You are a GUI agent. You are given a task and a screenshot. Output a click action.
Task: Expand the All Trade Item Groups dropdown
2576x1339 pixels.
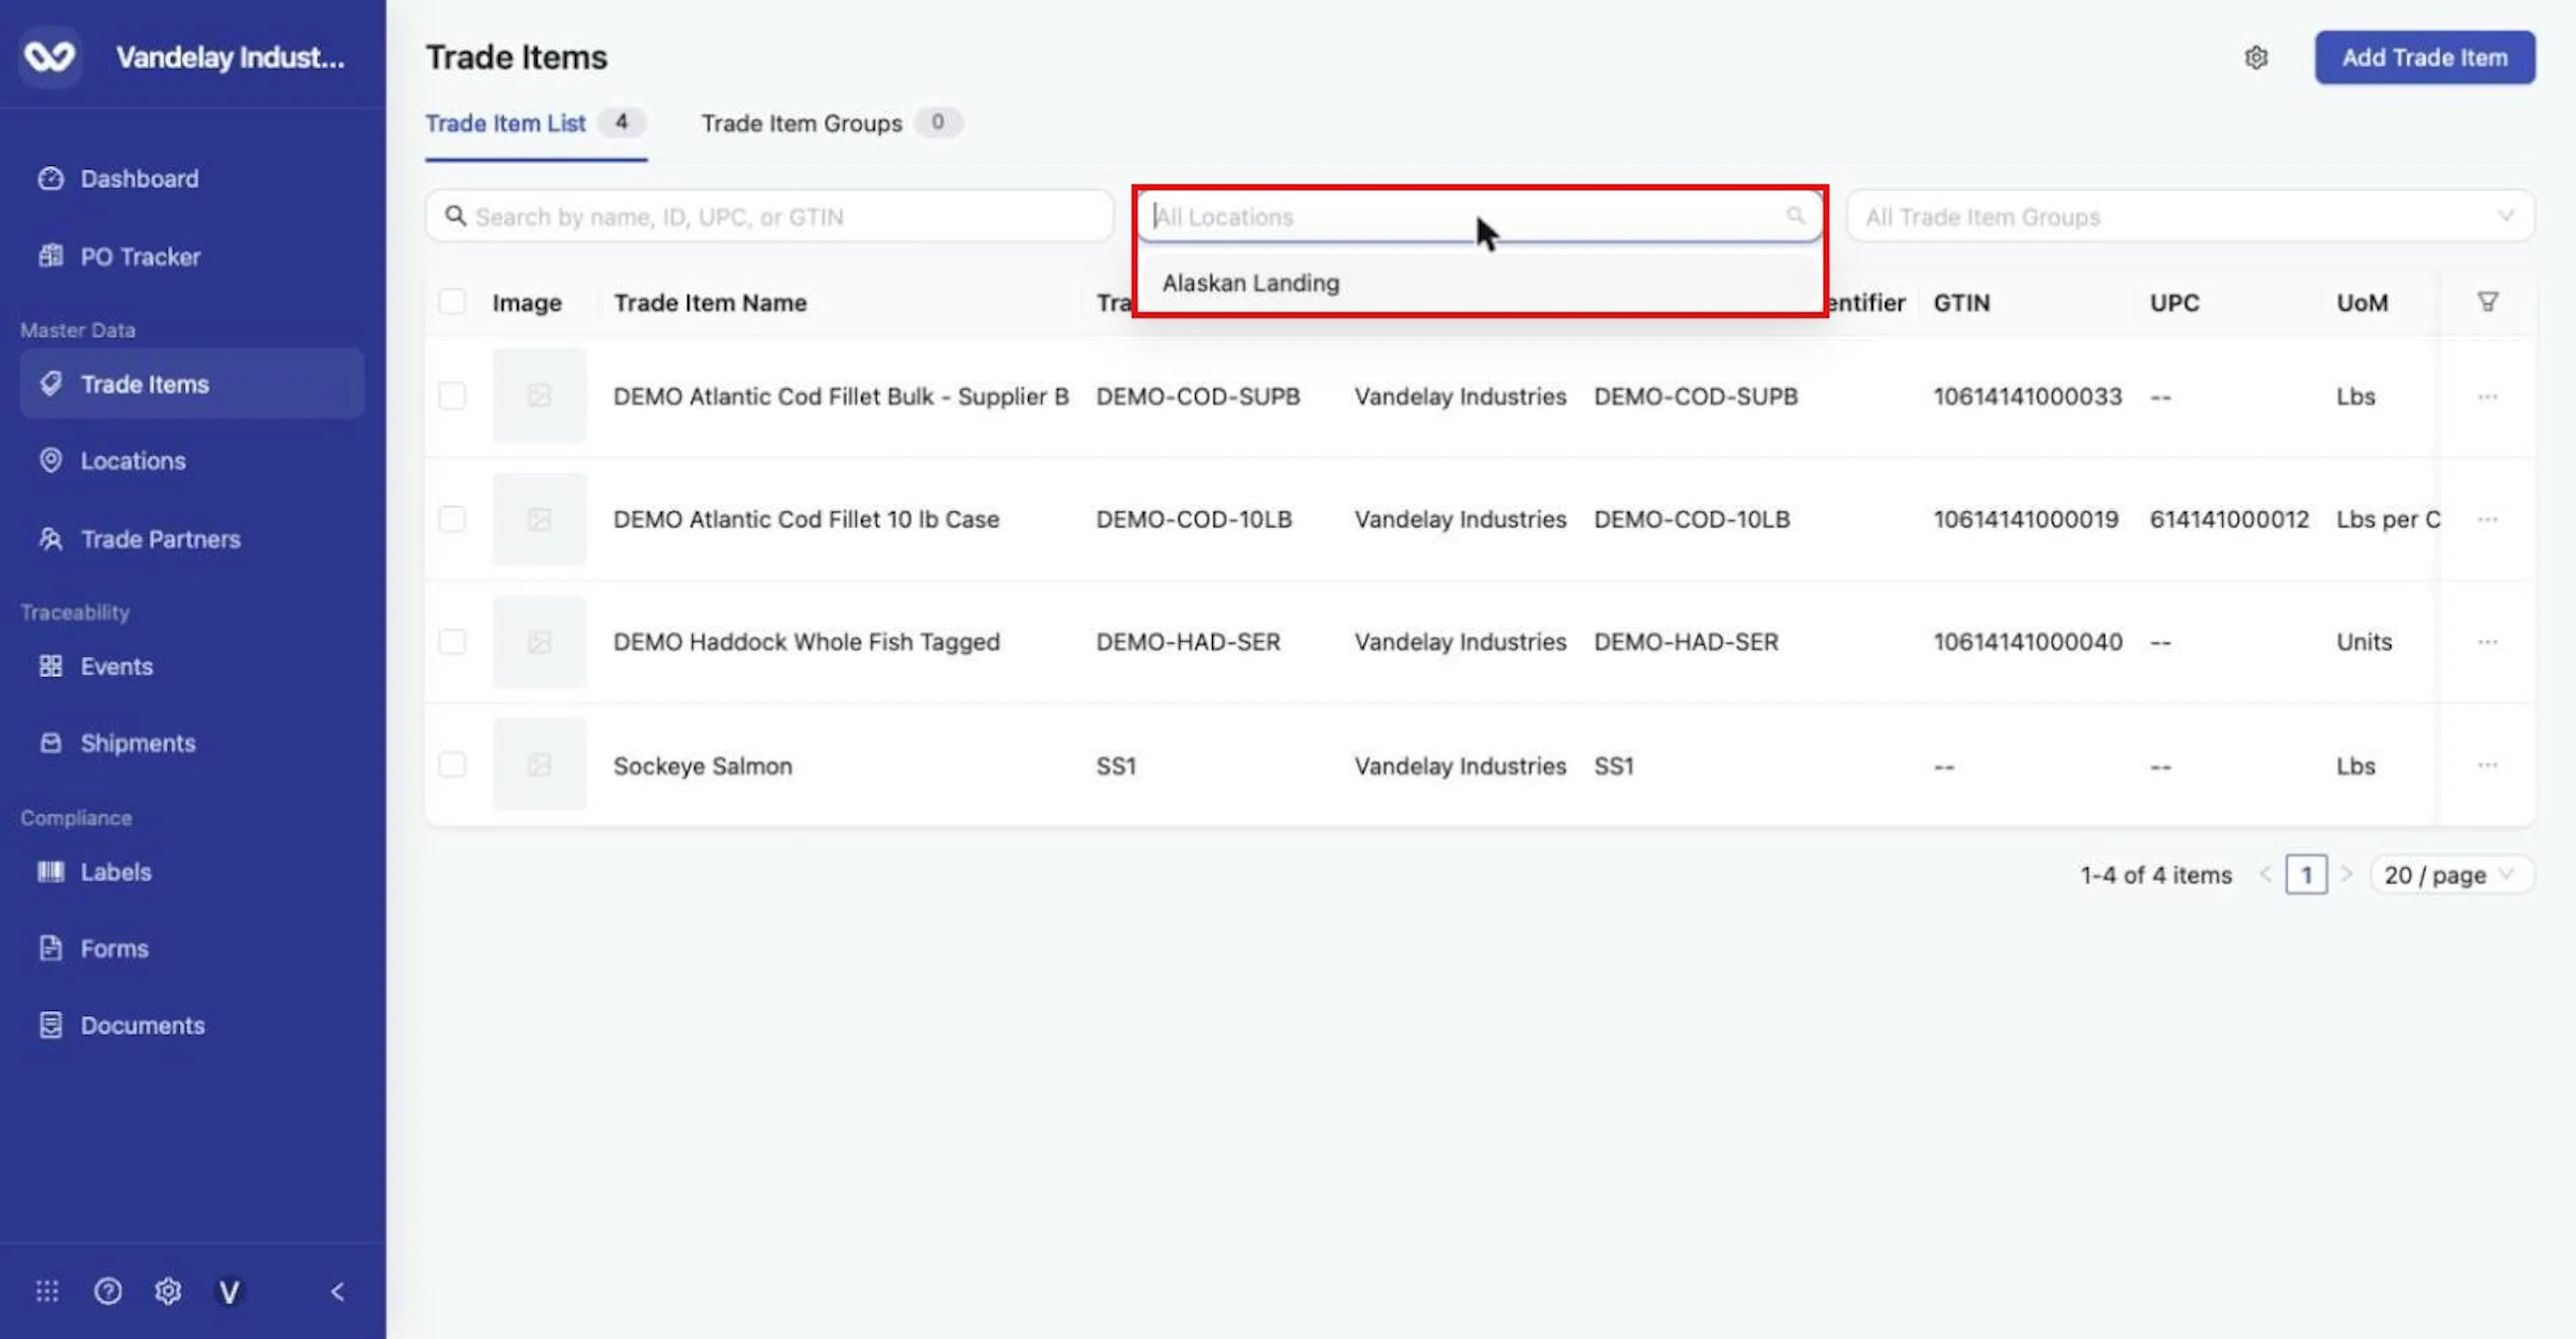(x=2190, y=216)
